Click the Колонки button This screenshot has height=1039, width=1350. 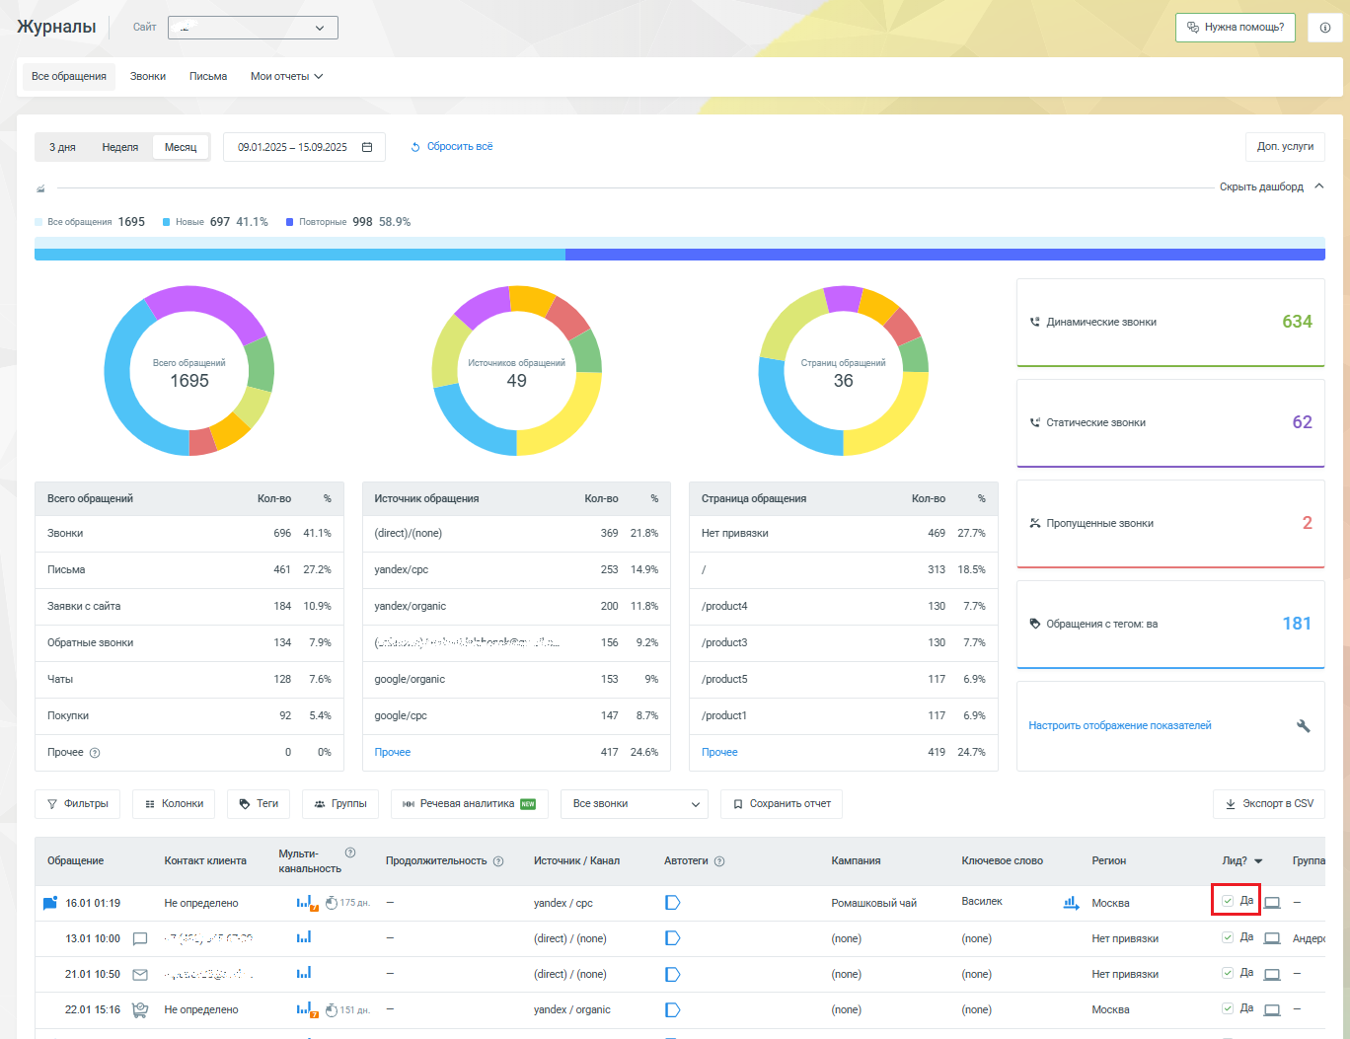pyautogui.click(x=174, y=804)
